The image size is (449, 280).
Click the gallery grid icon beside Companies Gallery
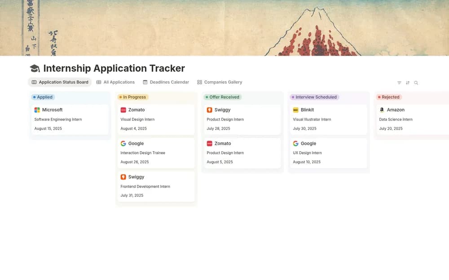pos(200,82)
